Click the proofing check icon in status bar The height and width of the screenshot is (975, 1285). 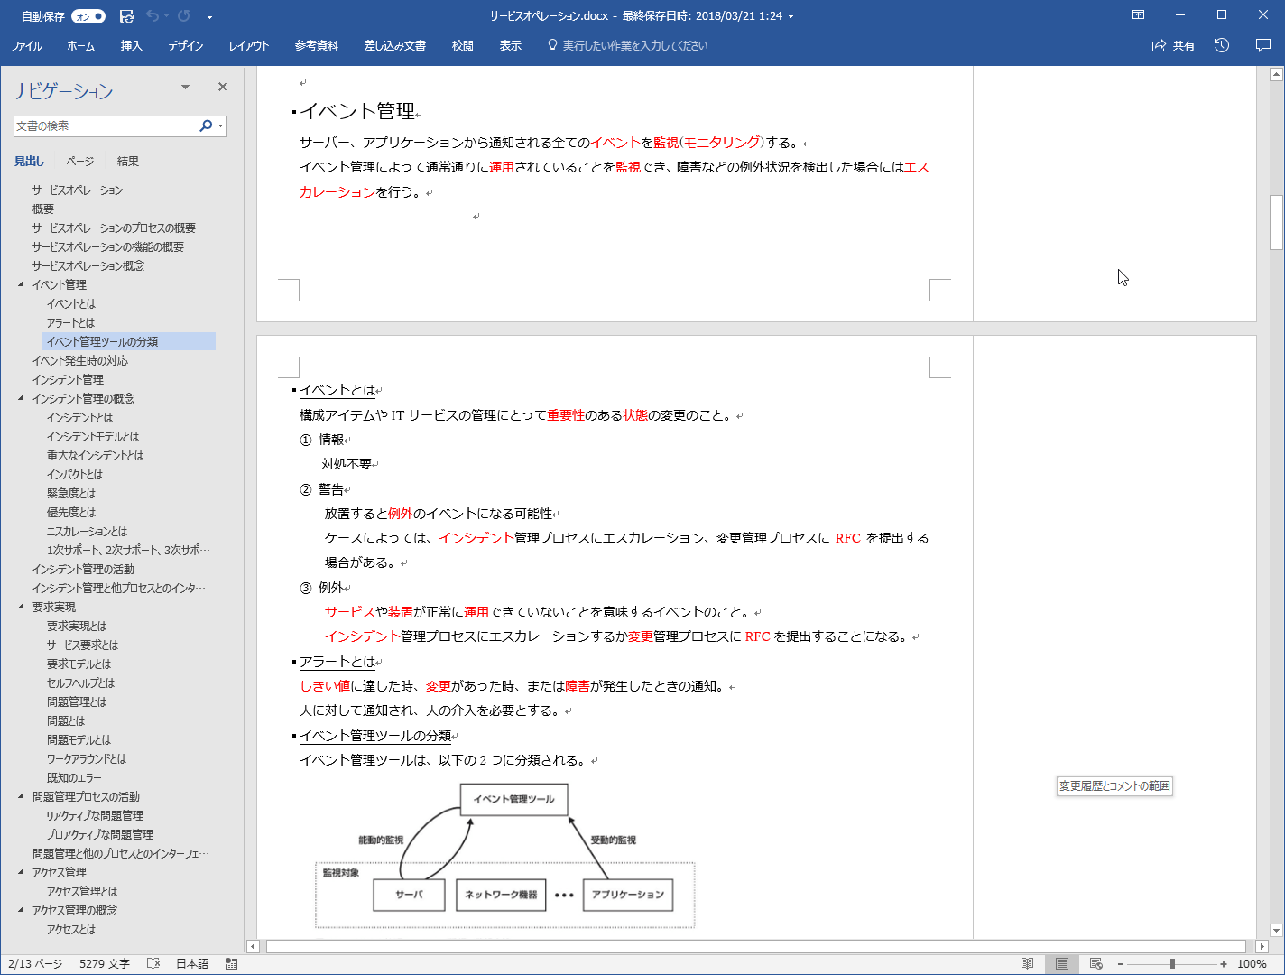click(153, 963)
